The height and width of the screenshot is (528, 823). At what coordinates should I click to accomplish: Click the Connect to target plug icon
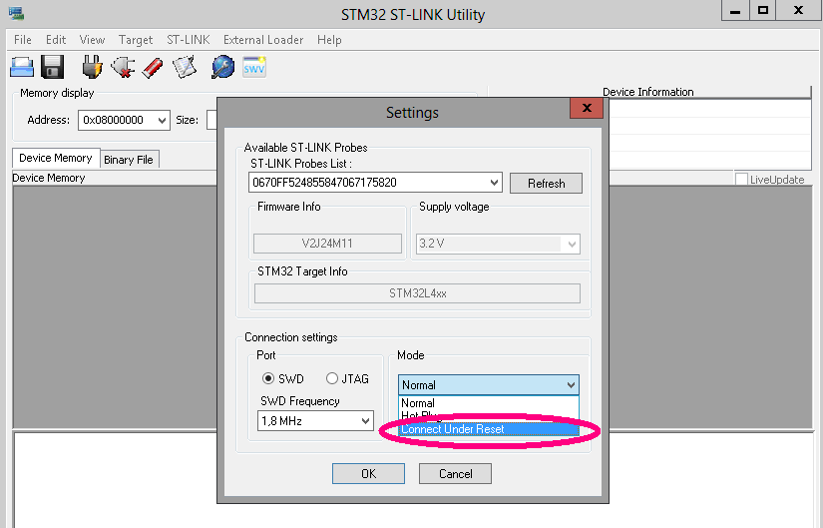coord(92,67)
